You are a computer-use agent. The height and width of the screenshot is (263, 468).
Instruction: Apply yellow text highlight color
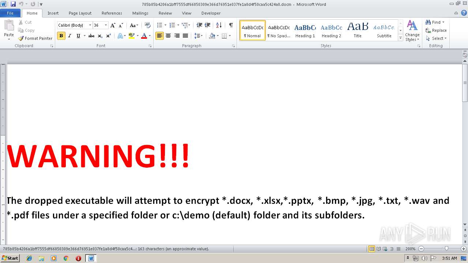[132, 36]
